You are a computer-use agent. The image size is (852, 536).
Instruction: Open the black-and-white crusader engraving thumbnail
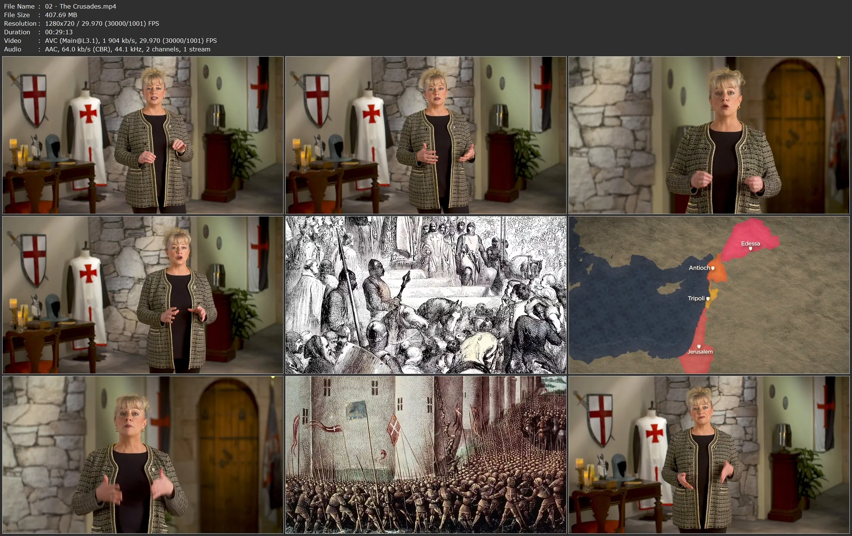[x=426, y=295]
